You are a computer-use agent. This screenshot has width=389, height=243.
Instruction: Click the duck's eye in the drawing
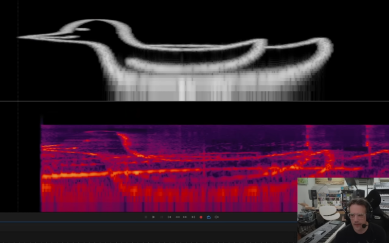coord(83,30)
